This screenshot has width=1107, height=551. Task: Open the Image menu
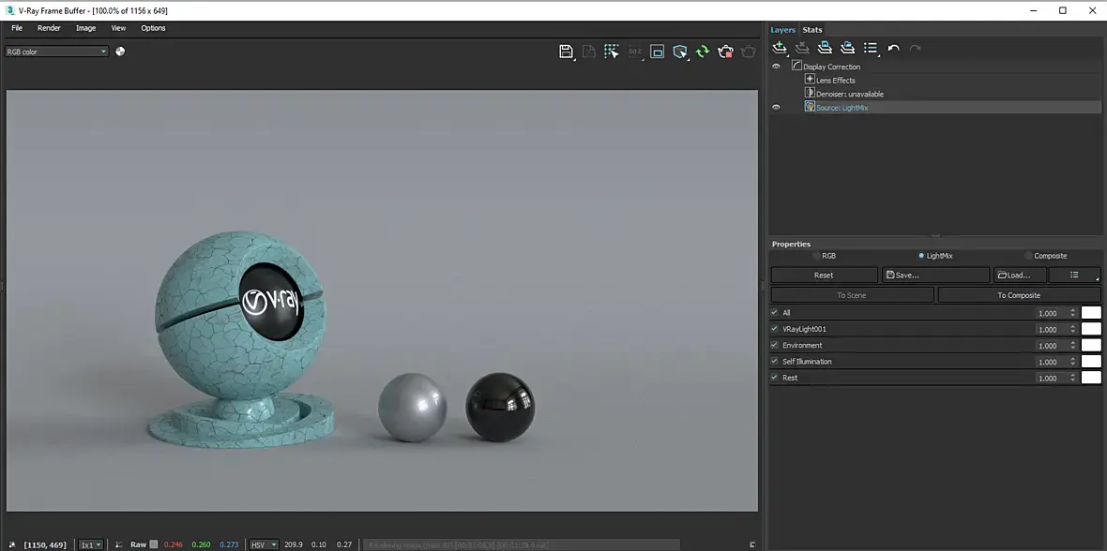pyautogui.click(x=85, y=28)
